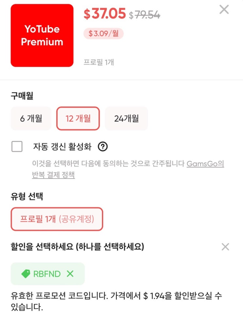Screen dimensions: 243x318
Task: Select the 24개월 purchase period
Action: click(x=126, y=119)
